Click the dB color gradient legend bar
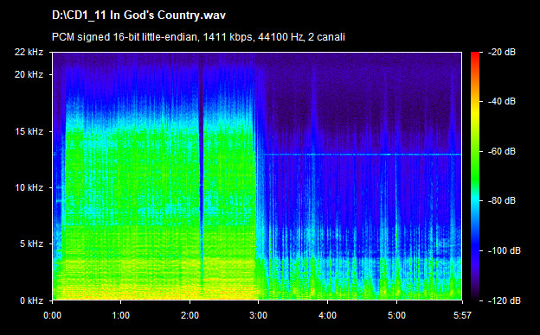 475,176
